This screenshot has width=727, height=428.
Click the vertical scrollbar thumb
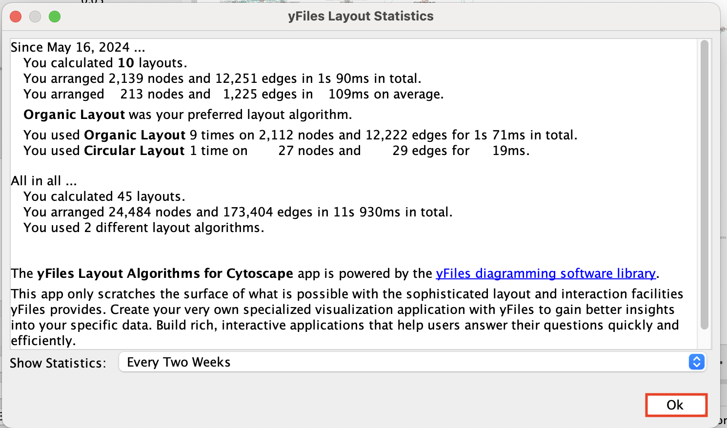tap(704, 185)
